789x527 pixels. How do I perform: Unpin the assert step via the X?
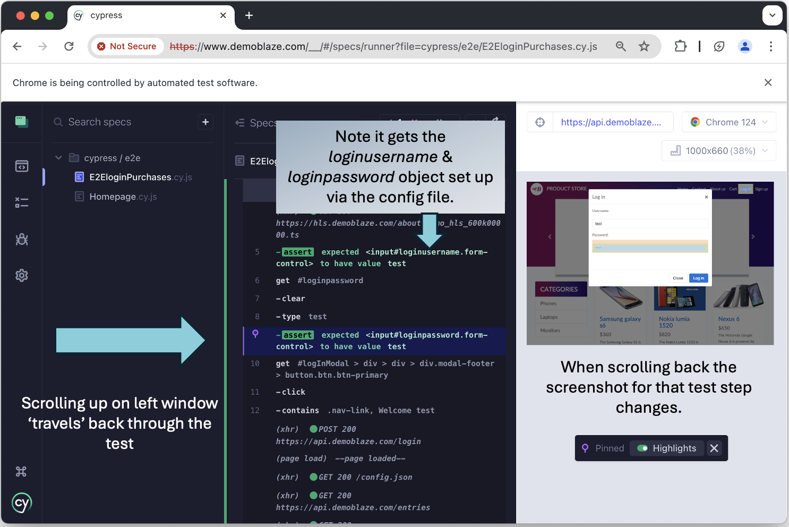pyautogui.click(x=714, y=448)
